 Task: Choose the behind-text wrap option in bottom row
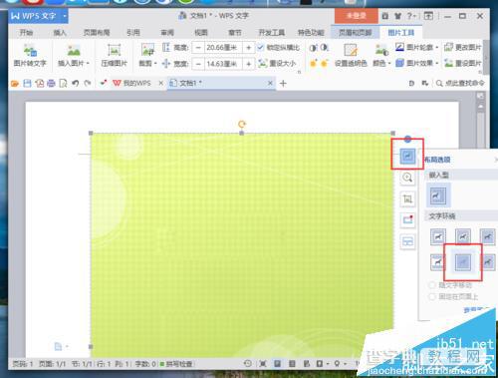pos(463,262)
